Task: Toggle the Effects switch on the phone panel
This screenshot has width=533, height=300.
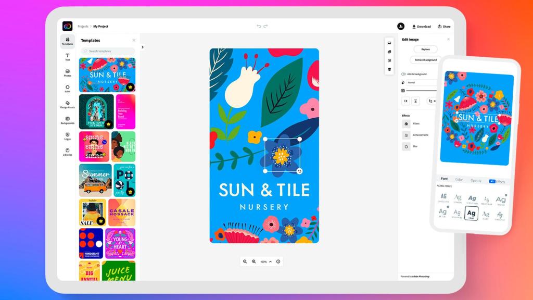Action: (492, 181)
